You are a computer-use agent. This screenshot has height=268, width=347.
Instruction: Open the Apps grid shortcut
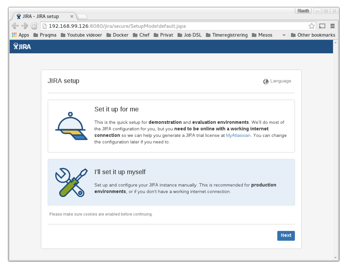pyautogui.click(x=20, y=35)
